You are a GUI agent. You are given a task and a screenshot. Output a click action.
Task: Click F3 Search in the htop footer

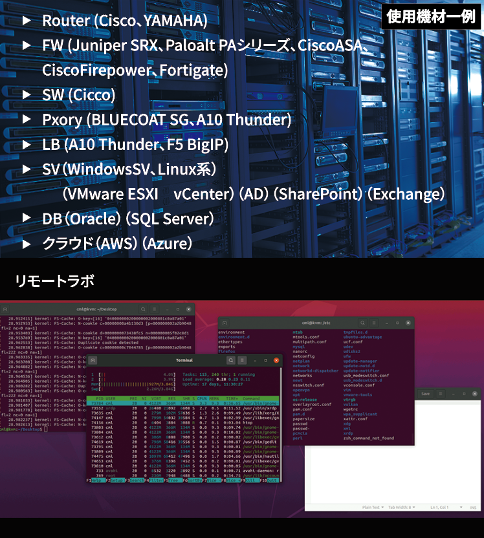[135, 480]
